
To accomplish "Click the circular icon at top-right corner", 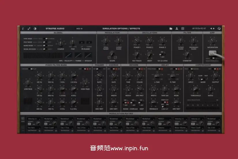I will (219, 28).
